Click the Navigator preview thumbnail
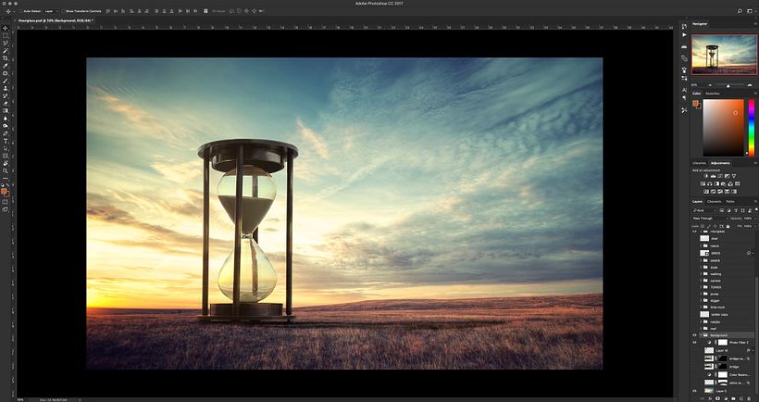This screenshot has height=402, width=759. click(x=724, y=55)
